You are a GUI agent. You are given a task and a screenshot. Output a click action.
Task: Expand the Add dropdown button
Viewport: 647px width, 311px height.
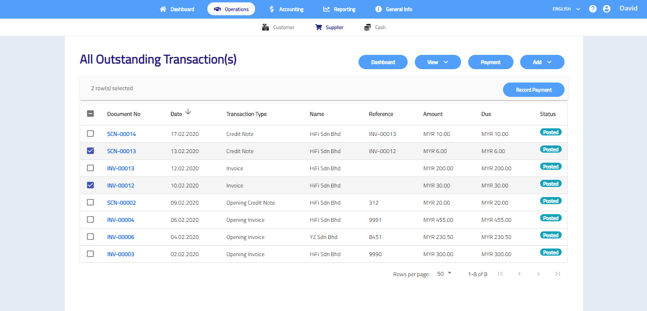tap(542, 62)
